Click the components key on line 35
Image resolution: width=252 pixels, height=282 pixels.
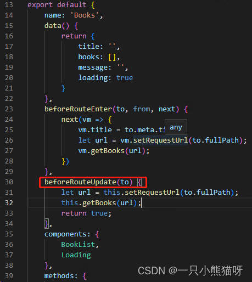pyautogui.click(x=66, y=234)
